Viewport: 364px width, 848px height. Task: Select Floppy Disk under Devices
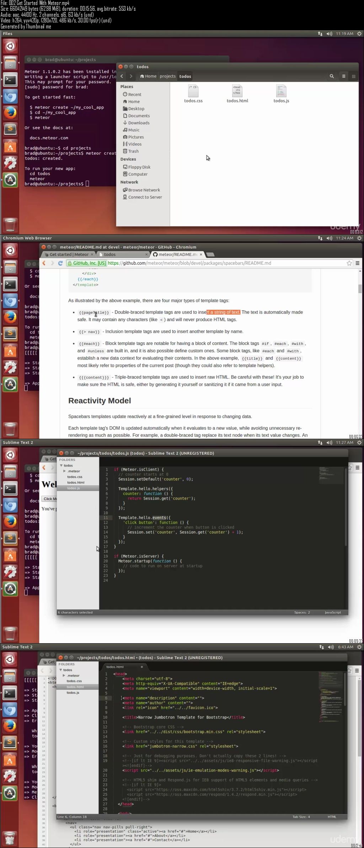137,167
